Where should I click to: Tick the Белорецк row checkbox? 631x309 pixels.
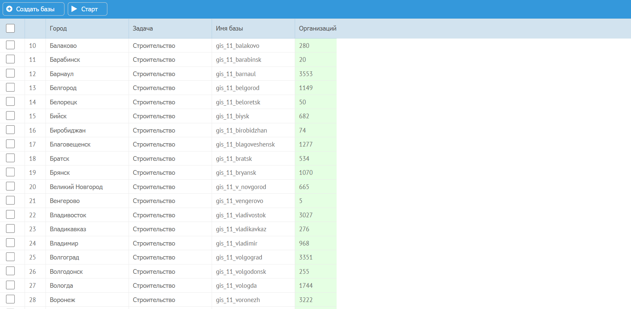10,102
